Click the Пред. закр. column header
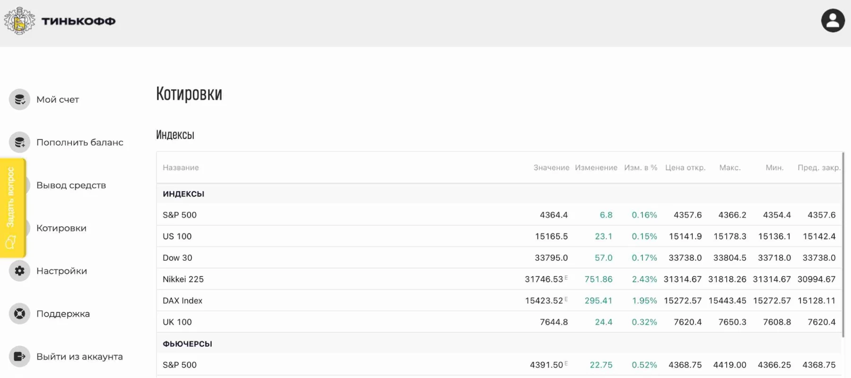851x378 pixels. (x=819, y=168)
